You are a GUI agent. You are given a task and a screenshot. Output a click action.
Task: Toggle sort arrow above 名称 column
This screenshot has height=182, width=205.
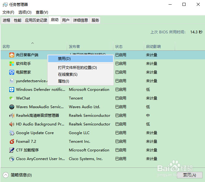point(32,43)
